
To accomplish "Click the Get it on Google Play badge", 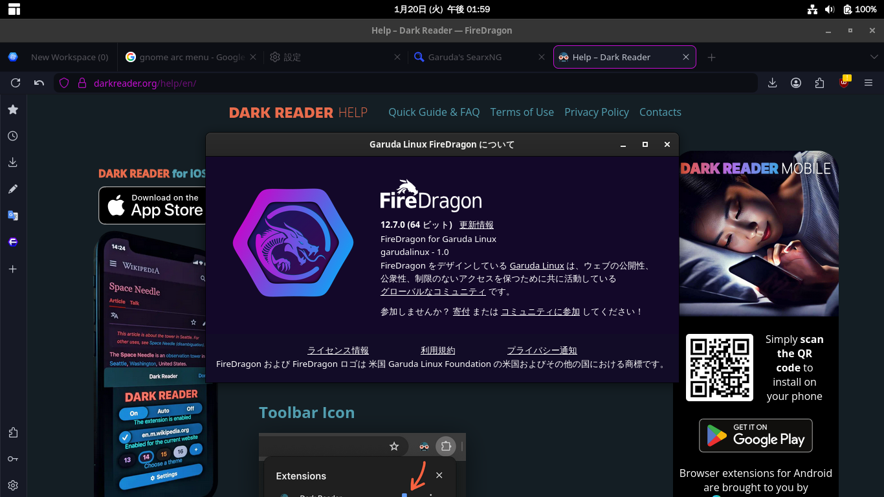I will tap(756, 436).
